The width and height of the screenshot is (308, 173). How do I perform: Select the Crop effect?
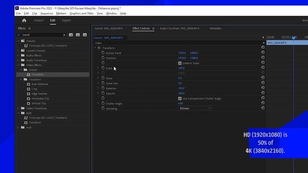tap(34, 89)
